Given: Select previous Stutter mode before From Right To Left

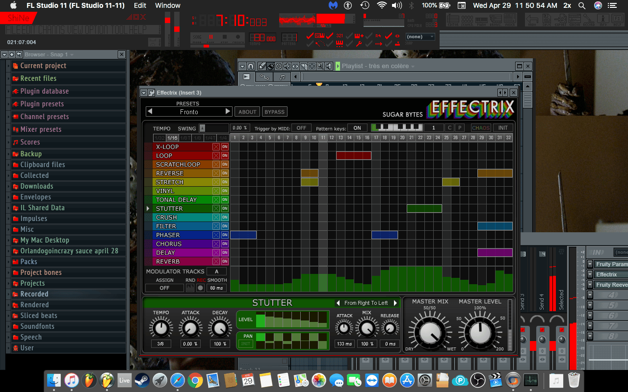Looking at the screenshot, I should pyautogui.click(x=338, y=303).
